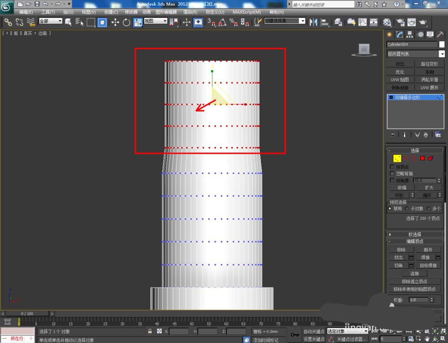Switch to Polygon sub-object level
This screenshot has width=448, height=343.
tap(422, 158)
